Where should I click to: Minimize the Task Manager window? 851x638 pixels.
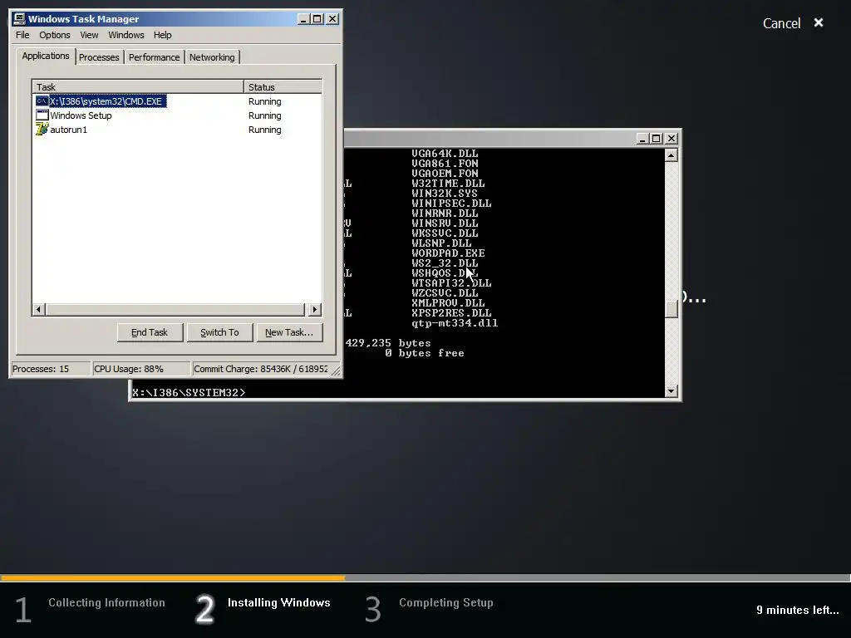[x=303, y=19]
